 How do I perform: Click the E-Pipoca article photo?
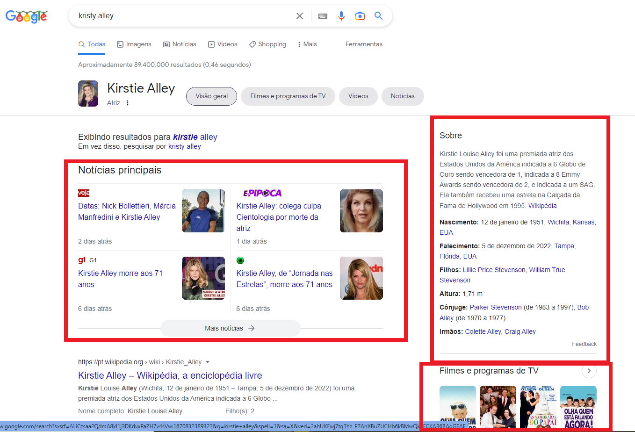point(361,211)
